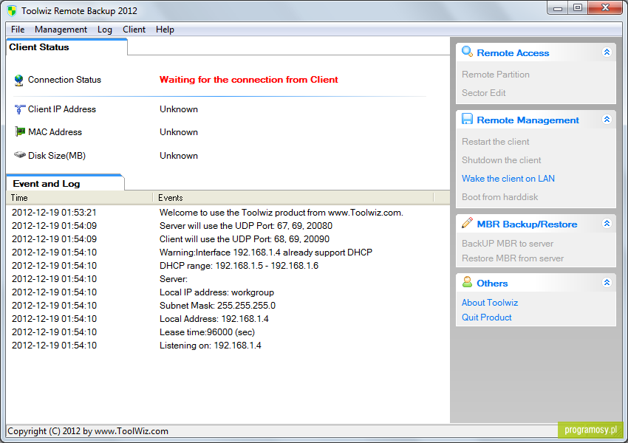Collapse the Remote Management panel

(x=607, y=120)
